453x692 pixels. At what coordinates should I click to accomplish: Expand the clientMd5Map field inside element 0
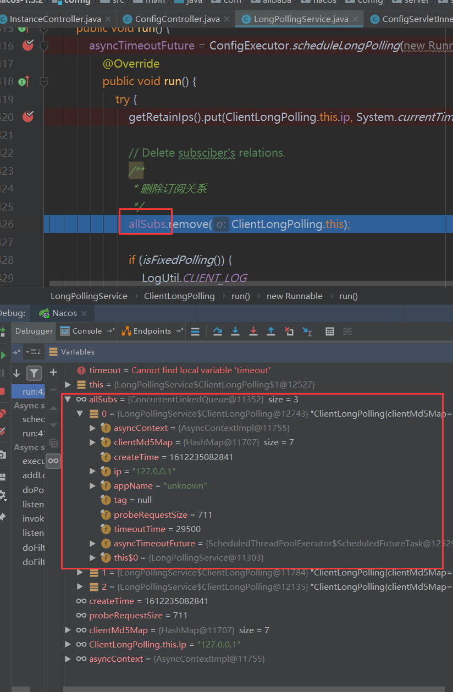click(92, 442)
